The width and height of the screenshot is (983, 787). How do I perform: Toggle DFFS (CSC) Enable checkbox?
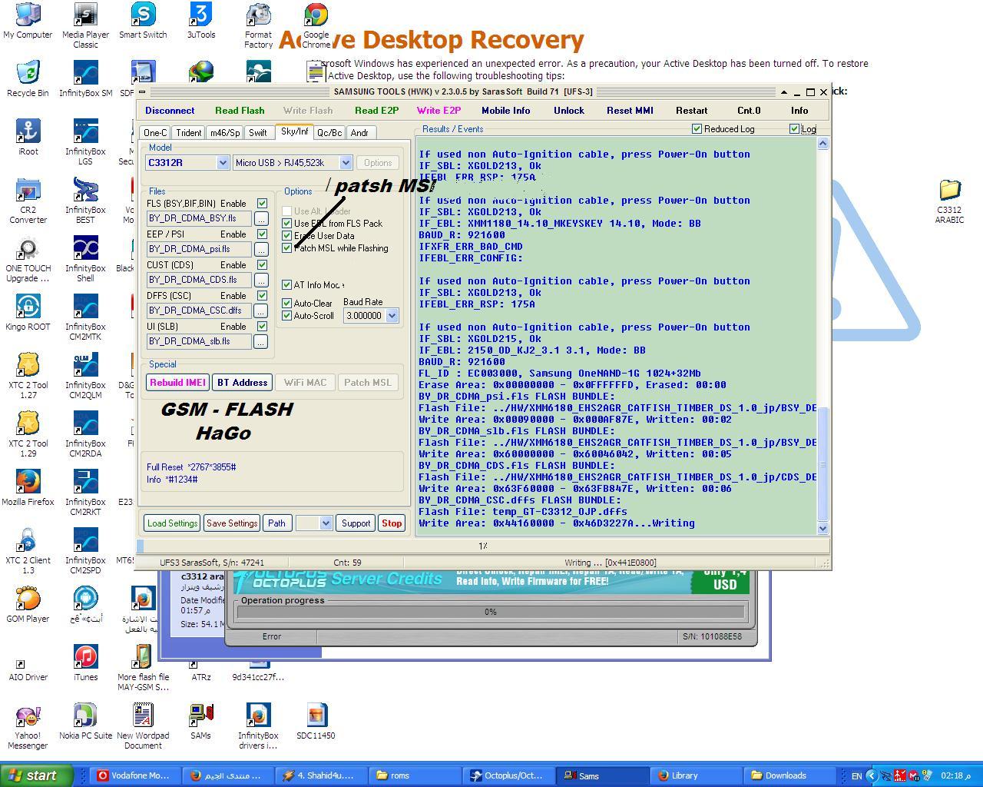point(263,296)
